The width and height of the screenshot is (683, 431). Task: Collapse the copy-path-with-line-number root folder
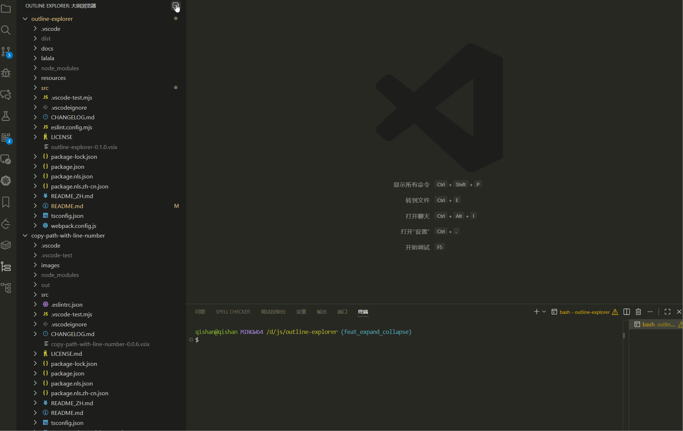pos(25,235)
